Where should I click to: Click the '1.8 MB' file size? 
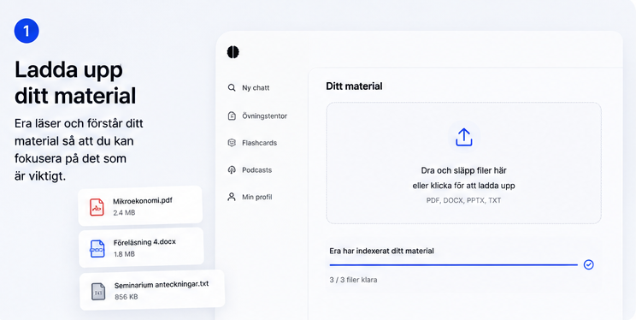coord(124,254)
